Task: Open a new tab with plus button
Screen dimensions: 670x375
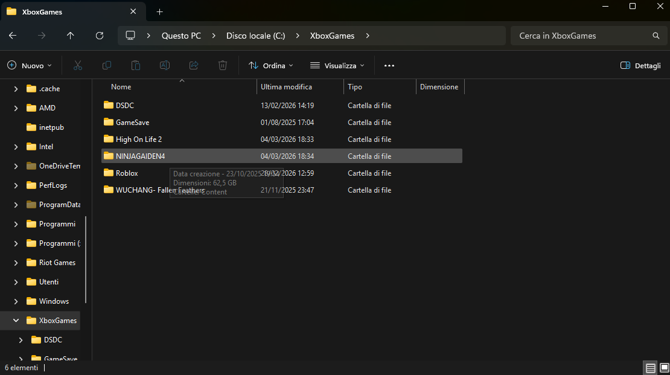Action: (x=159, y=12)
